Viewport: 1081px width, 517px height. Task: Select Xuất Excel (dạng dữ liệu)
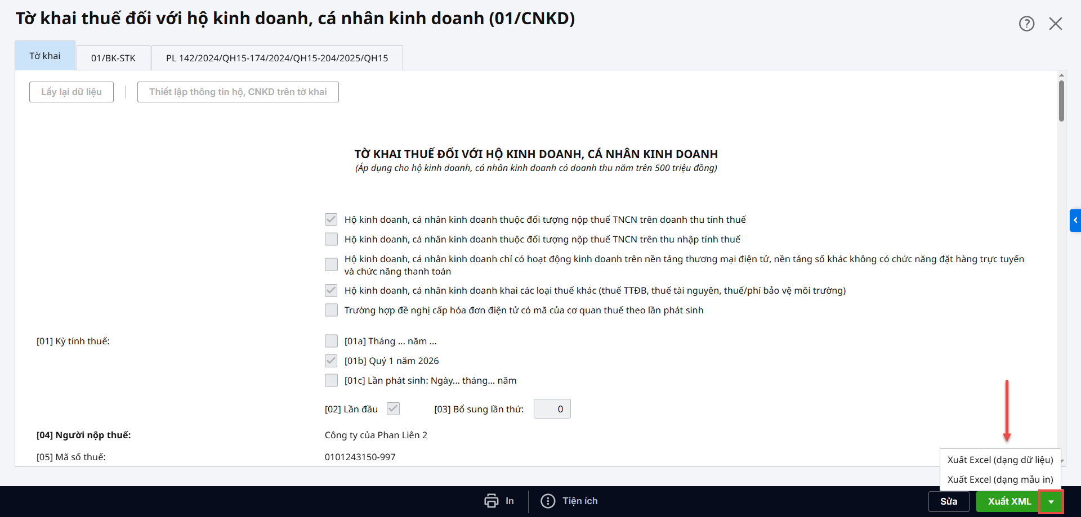pos(1000,460)
